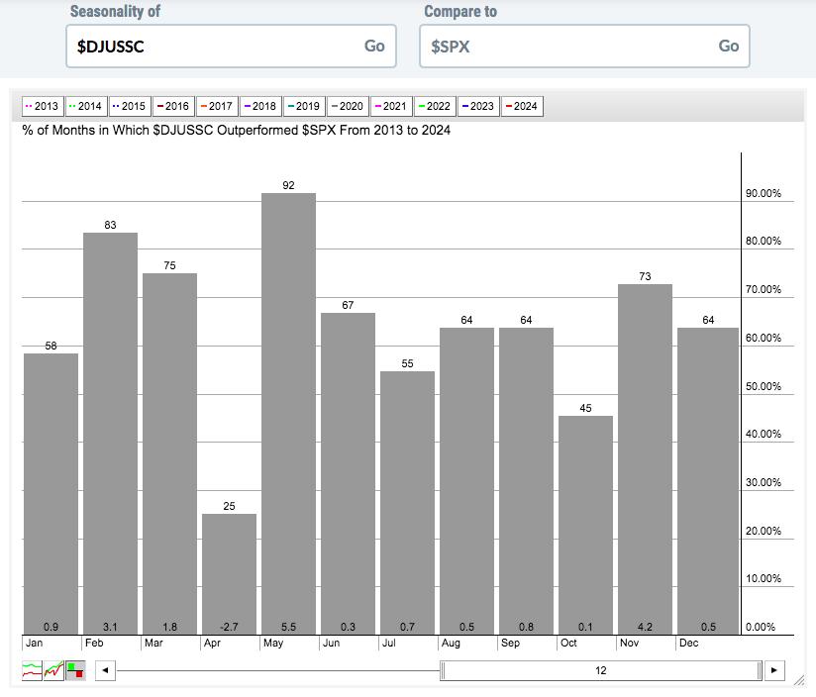816x697 pixels.
Task: Click the year range slider handle labeled 12
Action: click(601, 670)
